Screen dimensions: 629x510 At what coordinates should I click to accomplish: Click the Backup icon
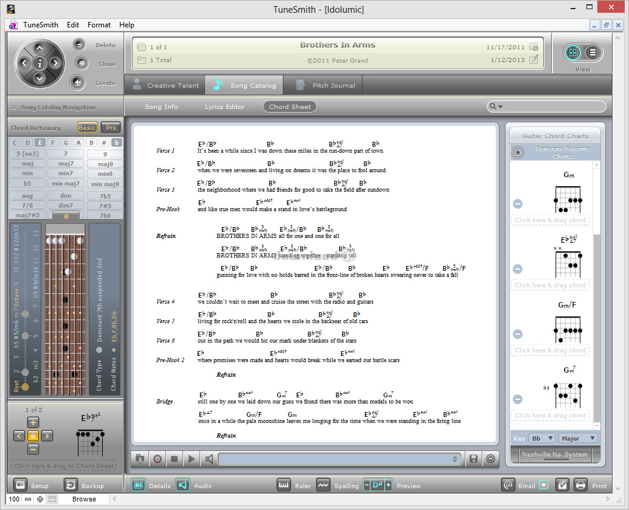(x=71, y=485)
